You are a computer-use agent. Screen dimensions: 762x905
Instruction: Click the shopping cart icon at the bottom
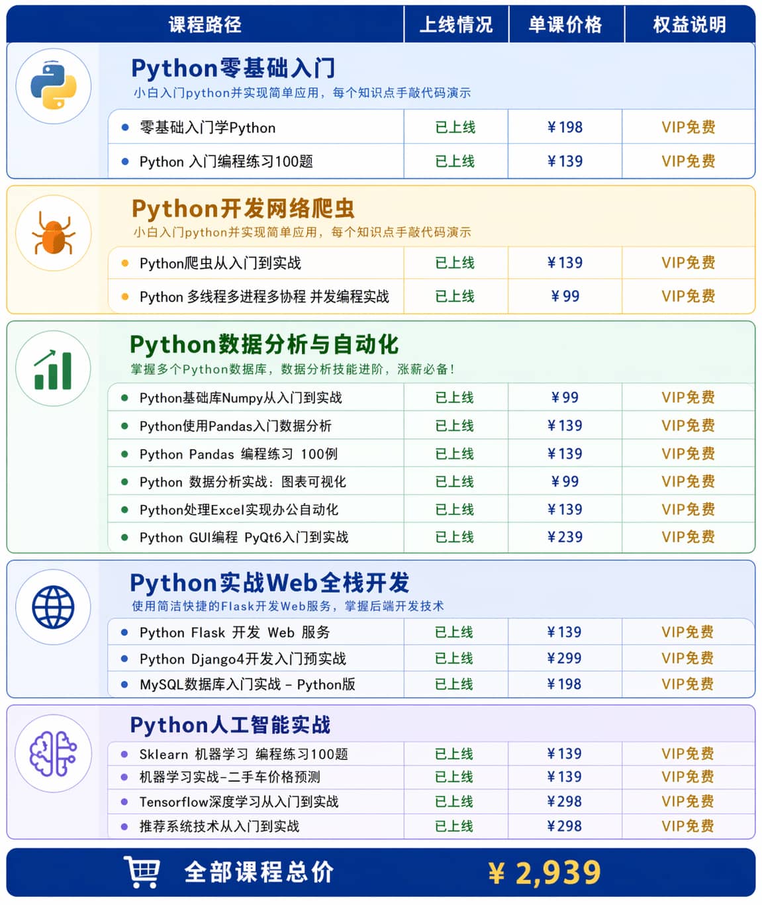coord(142,873)
